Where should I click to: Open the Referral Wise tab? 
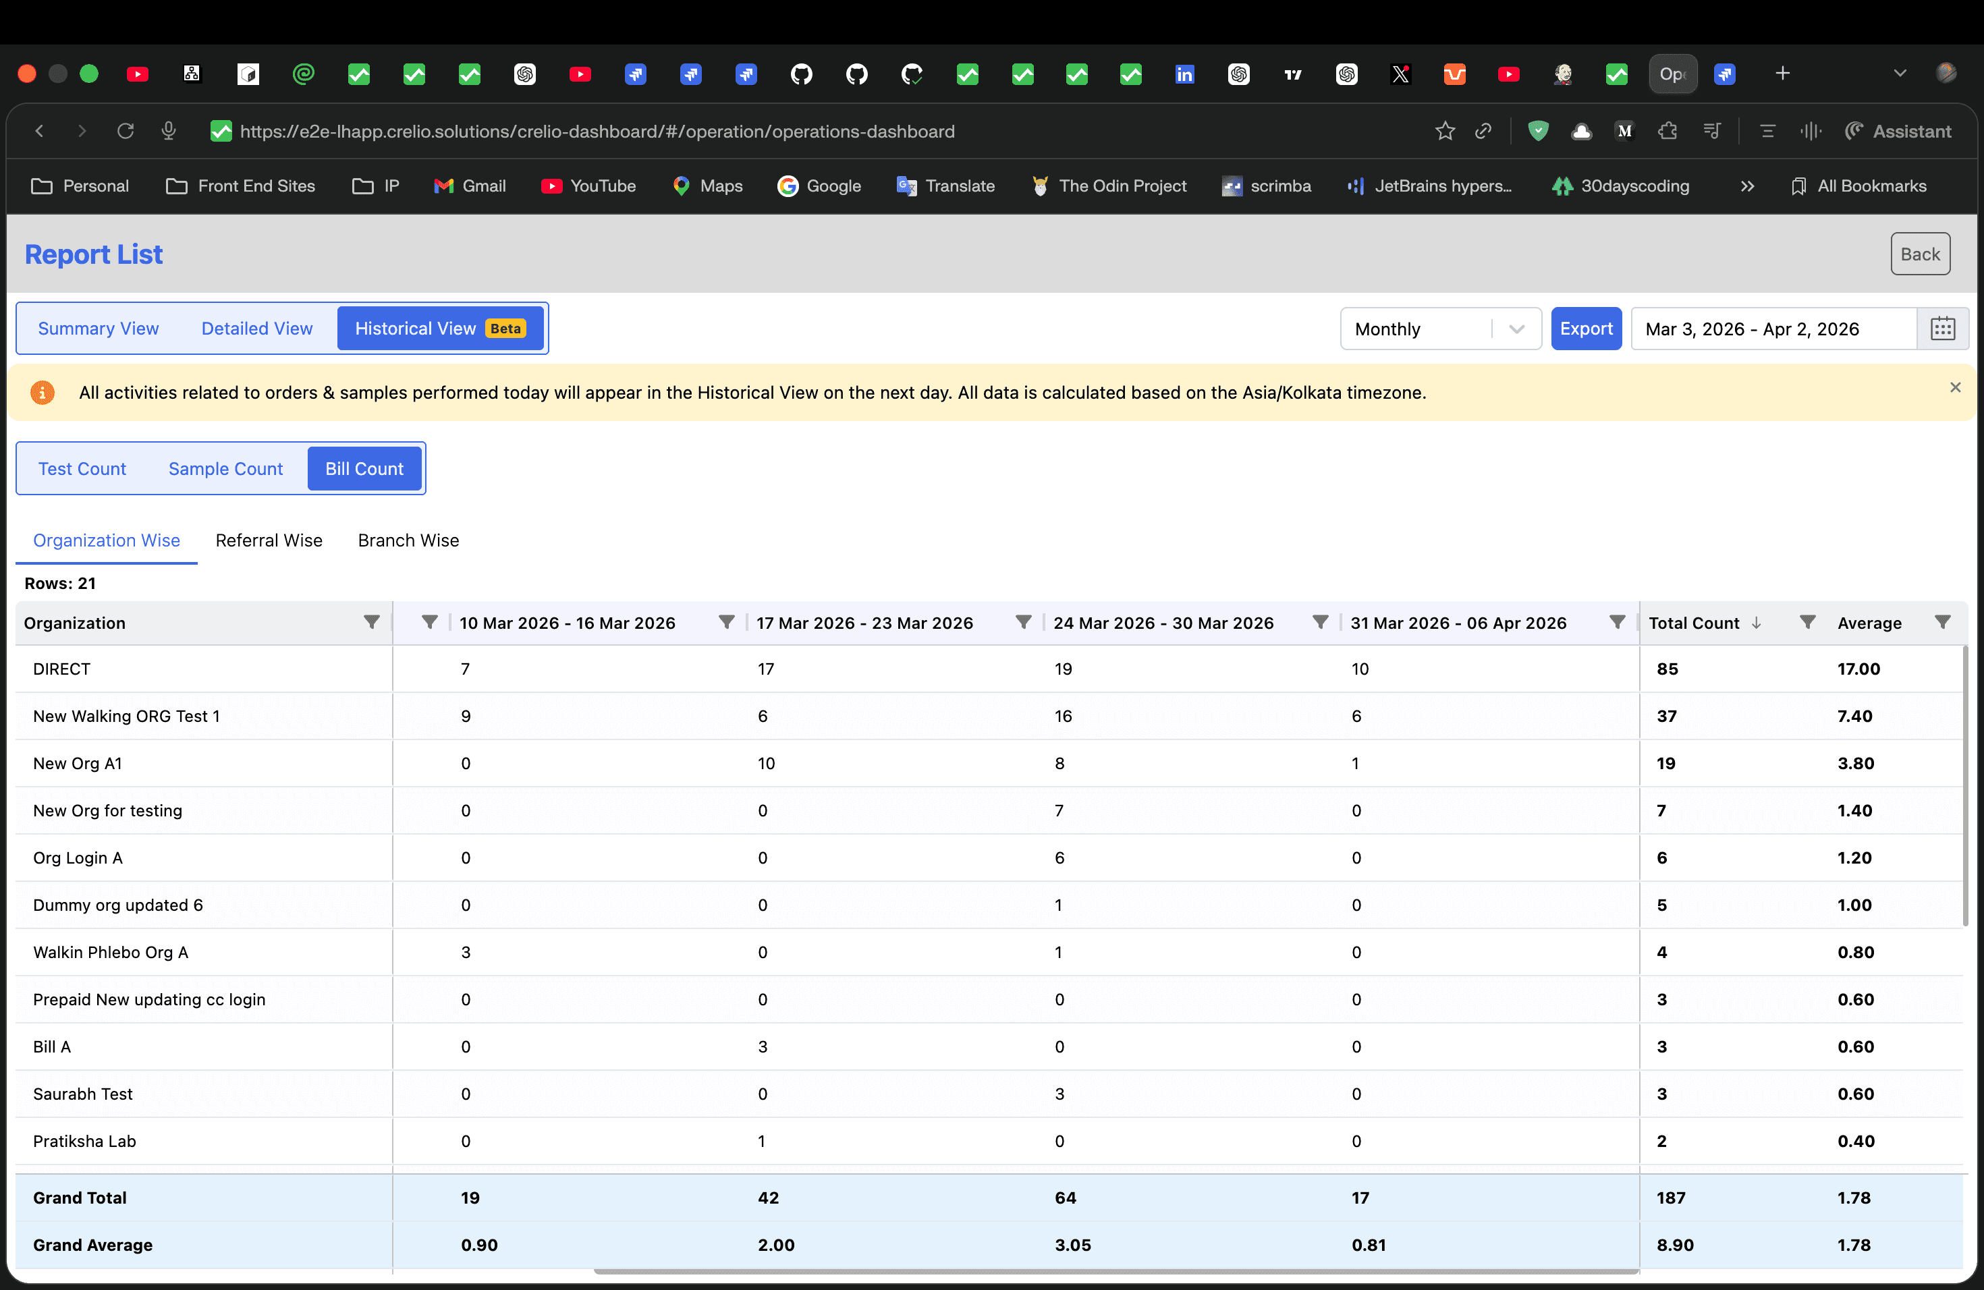pos(269,540)
